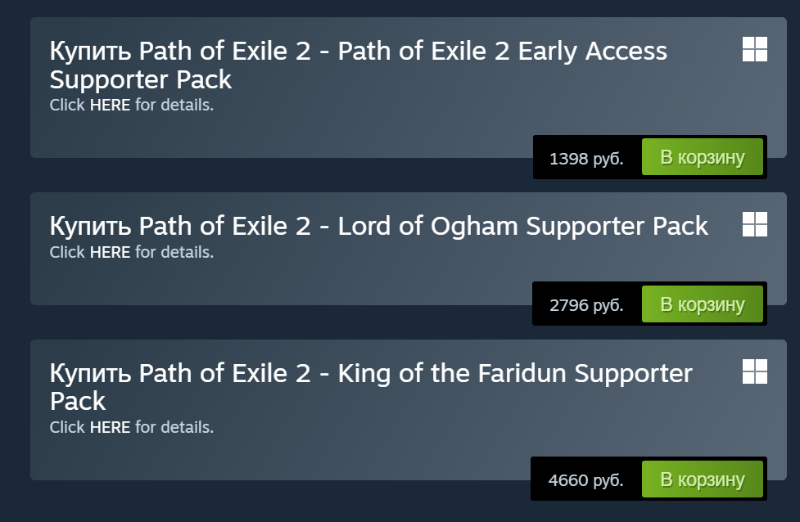
Task: Click 'for details' text under Early Access pack
Action: click(174, 105)
